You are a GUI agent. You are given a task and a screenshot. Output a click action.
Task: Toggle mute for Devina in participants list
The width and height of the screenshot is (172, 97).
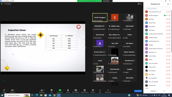click(167, 60)
